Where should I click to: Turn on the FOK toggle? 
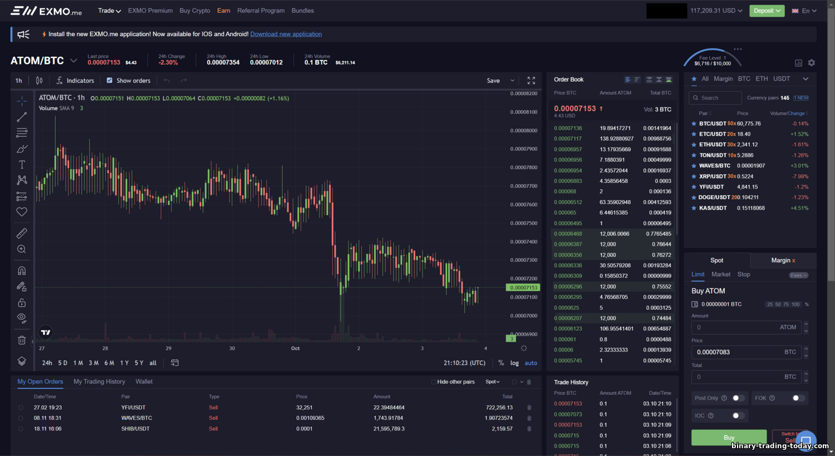tap(798, 398)
